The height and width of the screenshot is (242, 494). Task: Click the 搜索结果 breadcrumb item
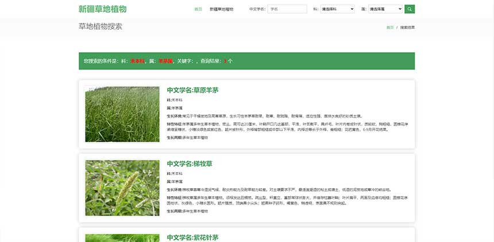point(407,28)
